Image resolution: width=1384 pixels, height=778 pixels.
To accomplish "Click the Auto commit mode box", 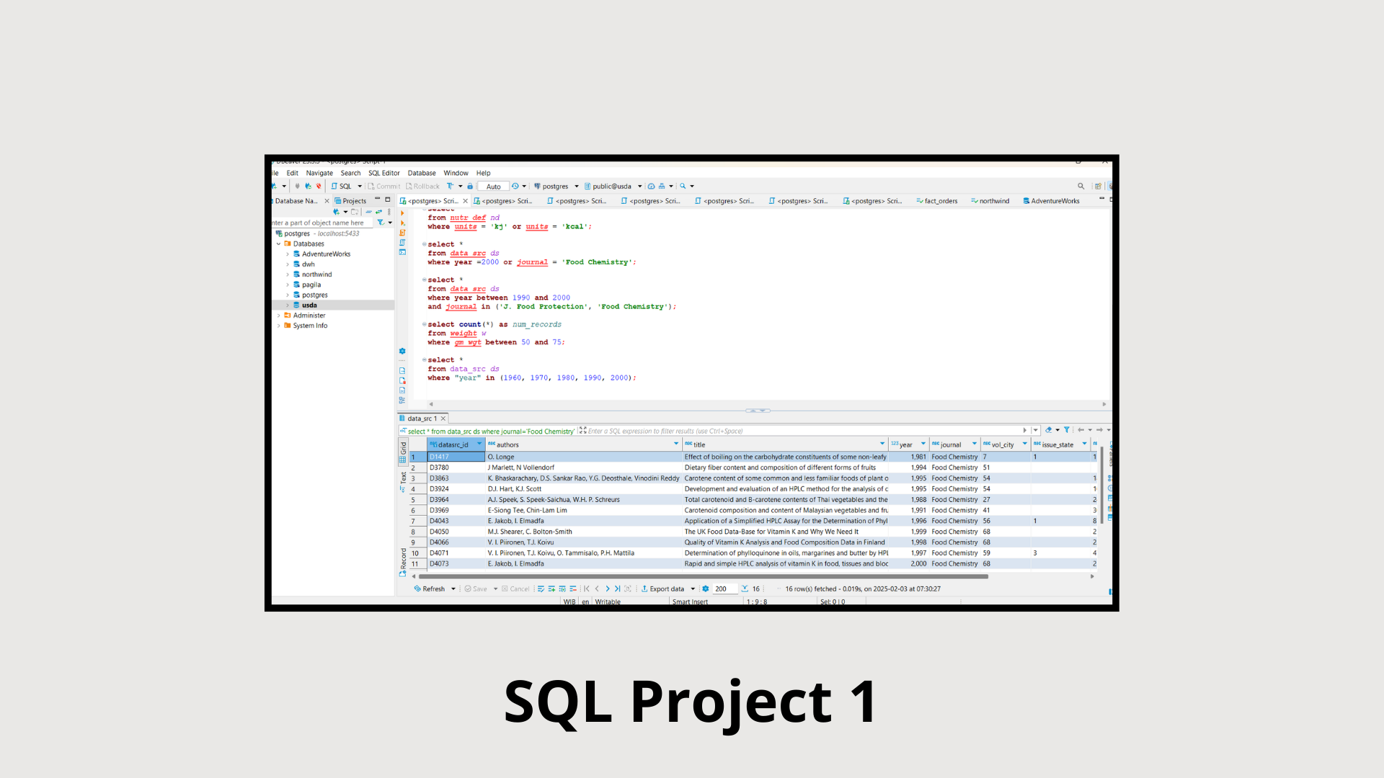I will (494, 187).
